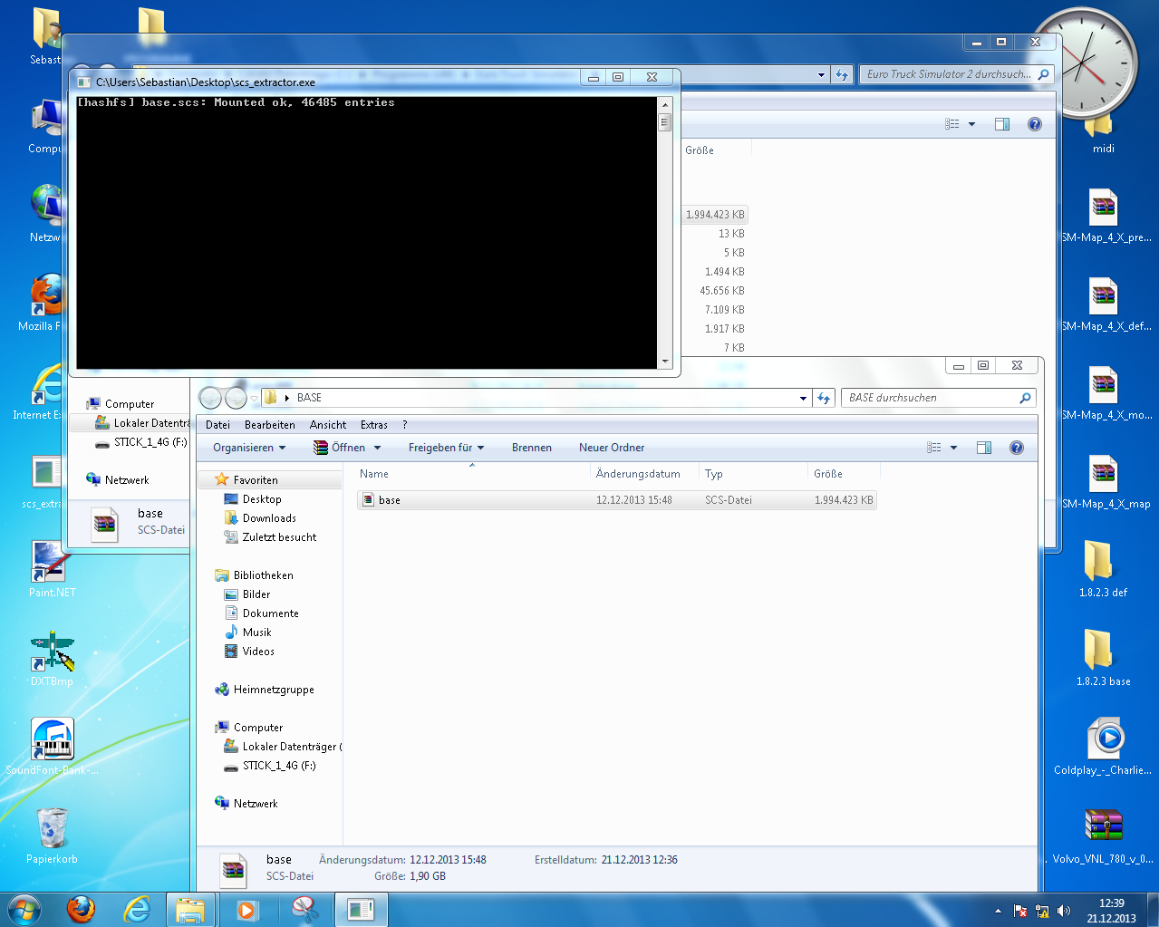Open help in BASE window toolbar

point(1017,448)
